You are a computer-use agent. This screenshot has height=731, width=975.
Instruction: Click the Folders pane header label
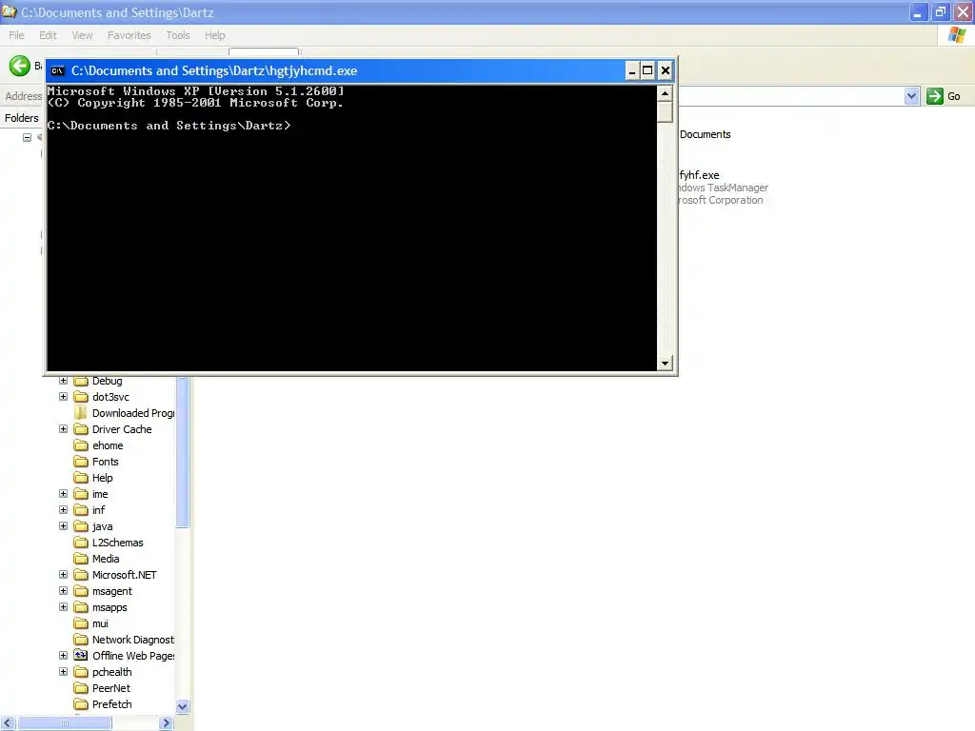(22, 118)
